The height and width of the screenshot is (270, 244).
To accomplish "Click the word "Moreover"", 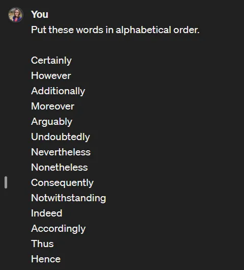I will click(x=52, y=106).
